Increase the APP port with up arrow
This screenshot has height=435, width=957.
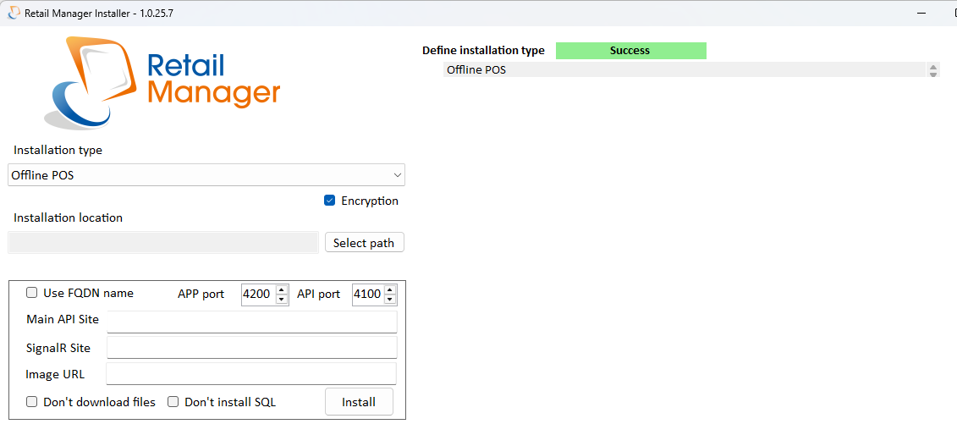282,289
